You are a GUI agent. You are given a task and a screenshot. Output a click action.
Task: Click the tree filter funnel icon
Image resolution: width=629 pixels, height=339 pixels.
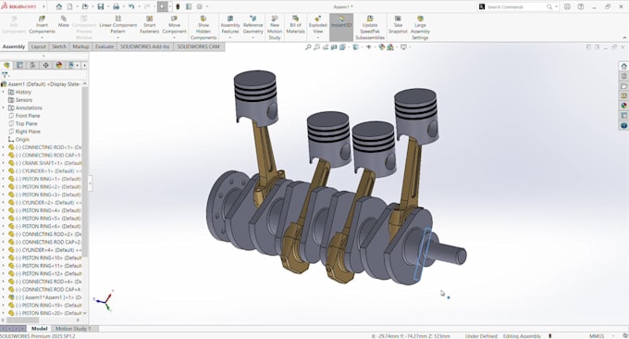click(5, 75)
